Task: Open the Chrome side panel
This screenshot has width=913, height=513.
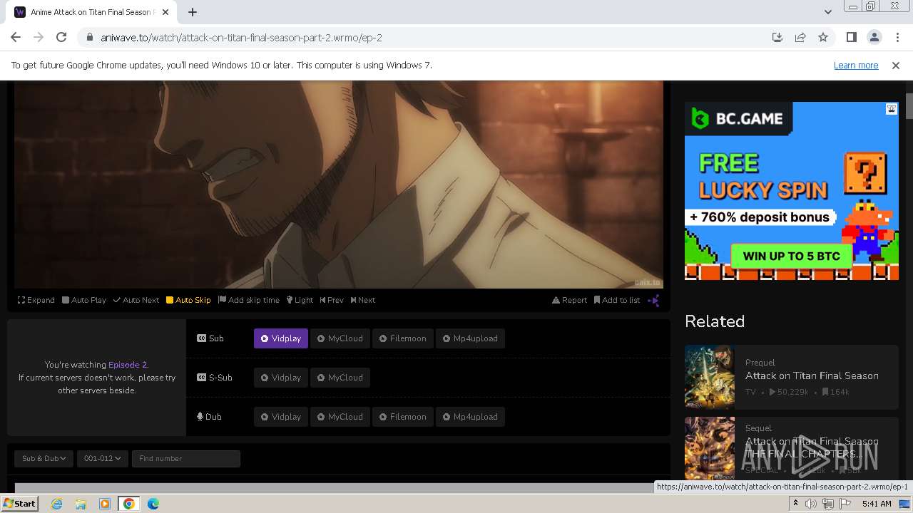Action: 851,37
